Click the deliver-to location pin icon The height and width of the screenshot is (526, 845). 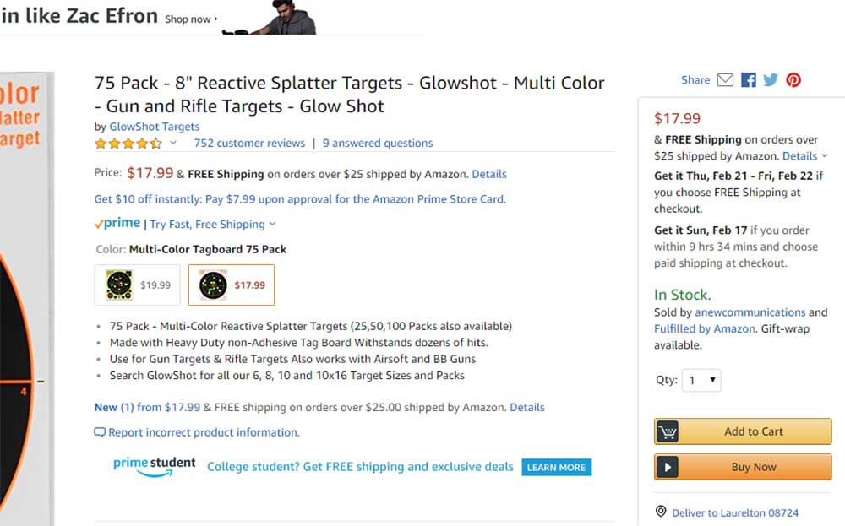(x=661, y=512)
